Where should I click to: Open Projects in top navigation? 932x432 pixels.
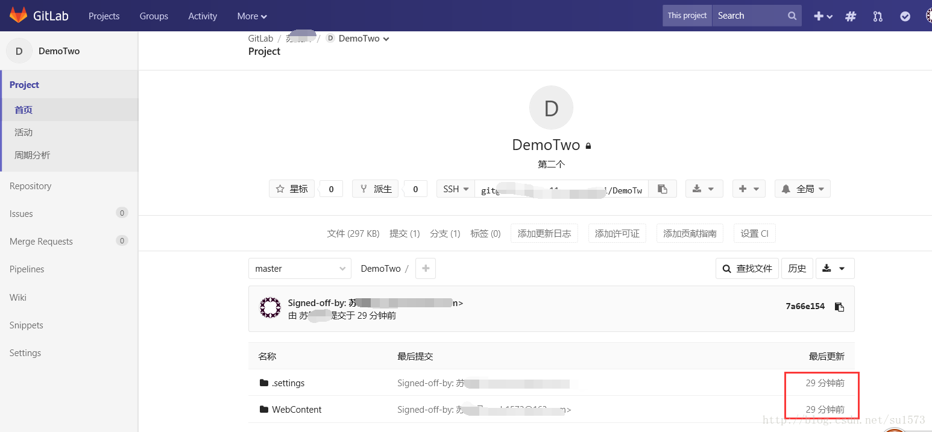point(104,16)
